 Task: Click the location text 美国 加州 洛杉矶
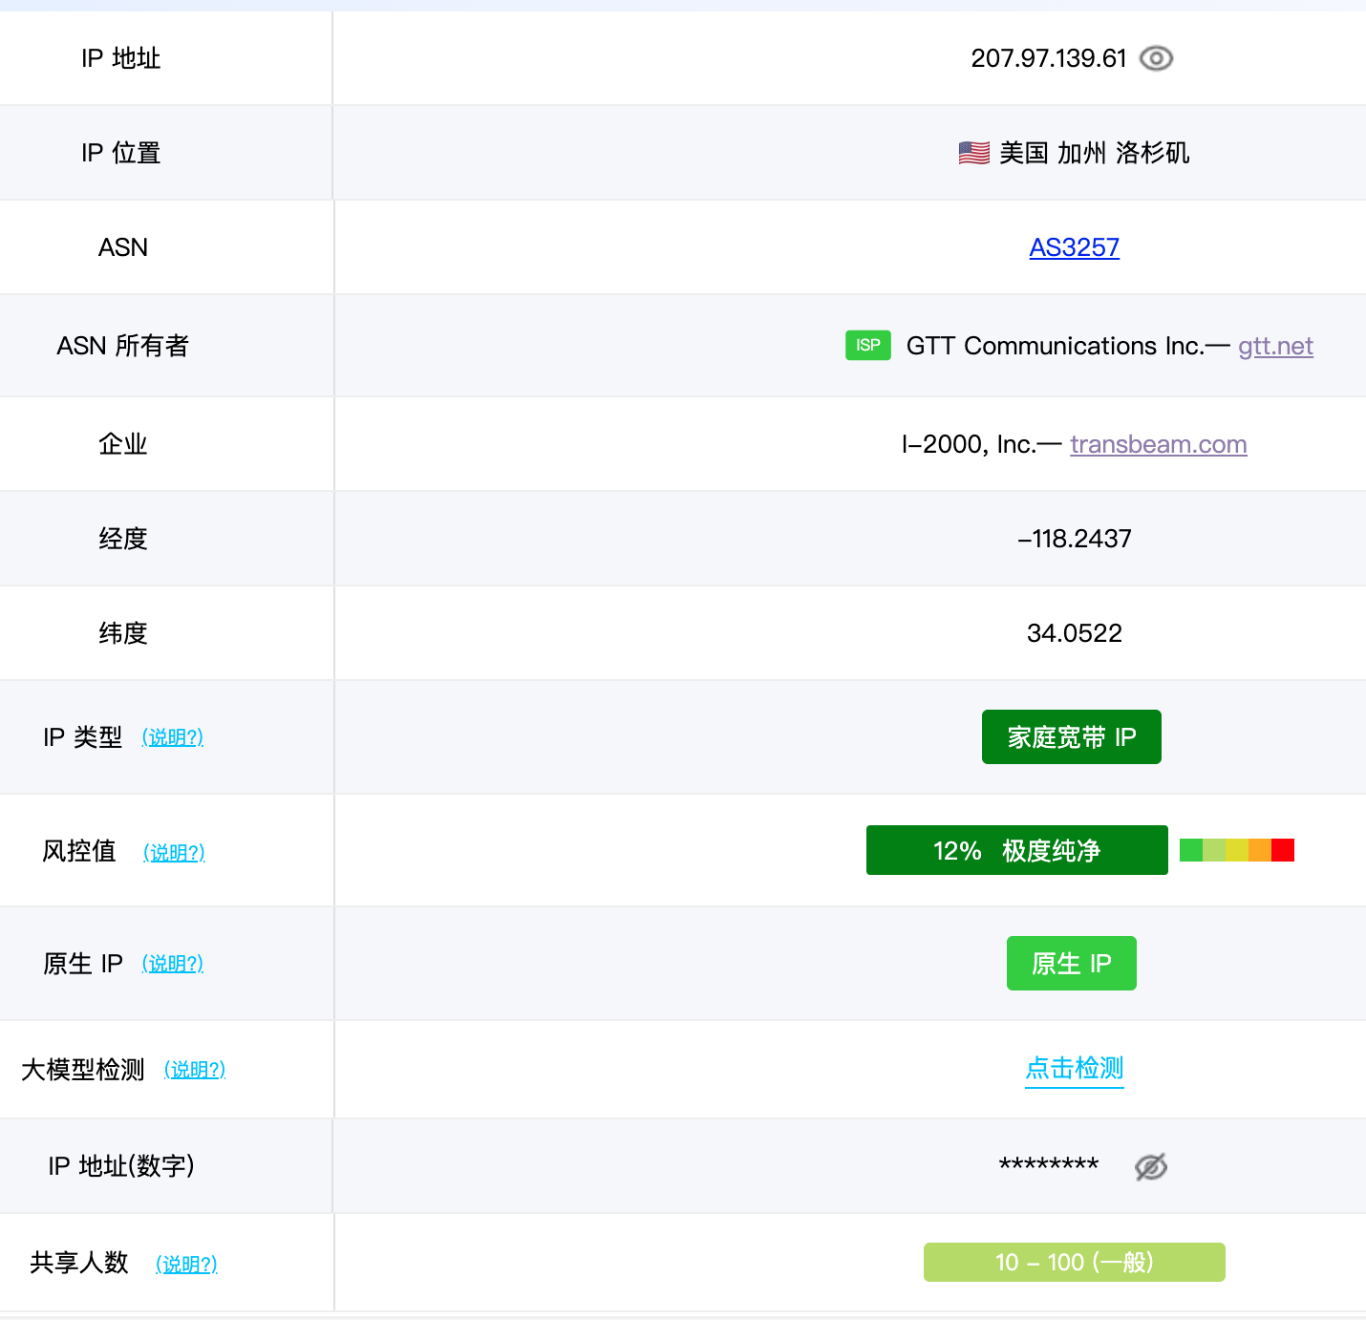tap(1095, 153)
